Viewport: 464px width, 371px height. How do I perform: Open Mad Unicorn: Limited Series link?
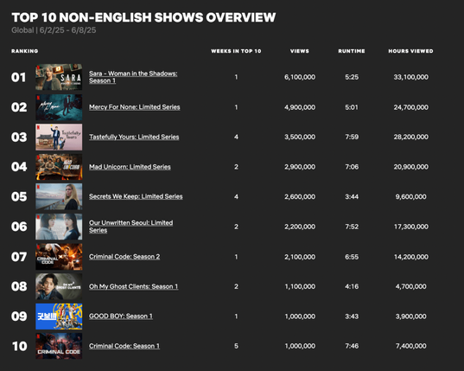tap(130, 167)
